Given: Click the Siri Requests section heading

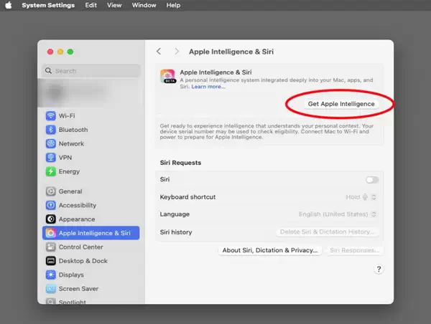Looking at the screenshot, I should [x=180, y=163].
